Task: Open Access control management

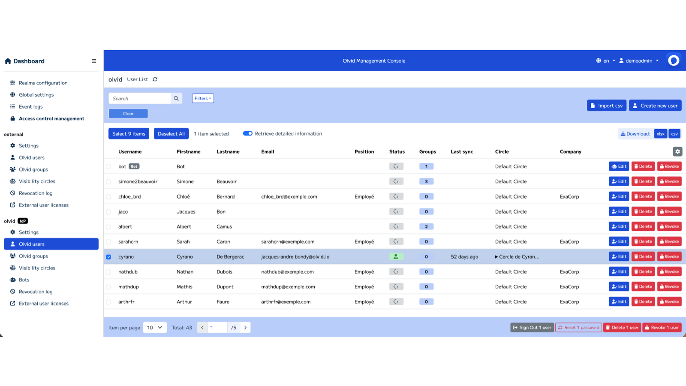Action: pos(51,118)
